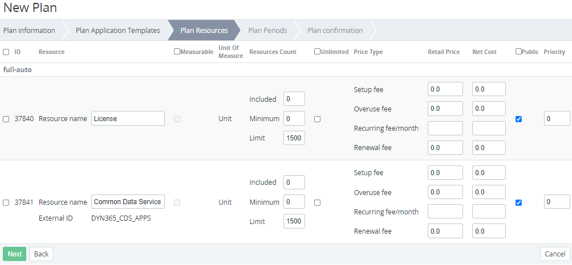Open Plan Application Templates step
Viewport: 572px width, 265px height.
click(x=117, y=31)
